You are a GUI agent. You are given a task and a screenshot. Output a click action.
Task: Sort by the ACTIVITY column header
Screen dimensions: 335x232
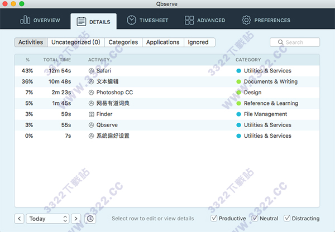[x=99, y=60]
